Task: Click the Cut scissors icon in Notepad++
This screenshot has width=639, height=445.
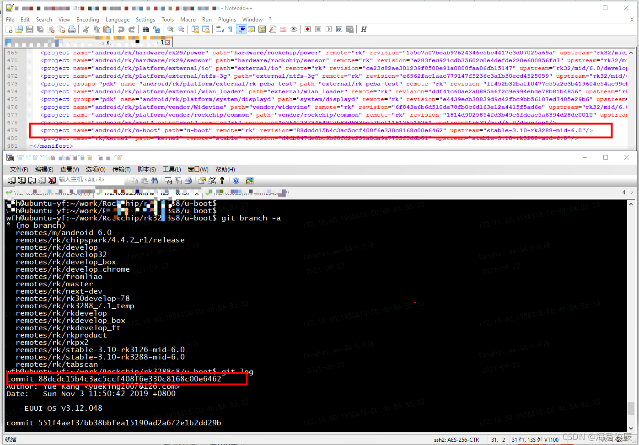Action: pyautogui.click(x=86, y=29)
